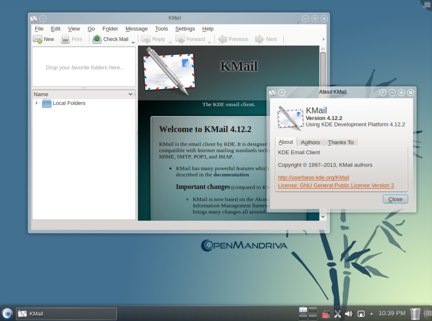Click the Check Mail download icon
Viewport: 432px width, 321px height.
pos(97,39)
